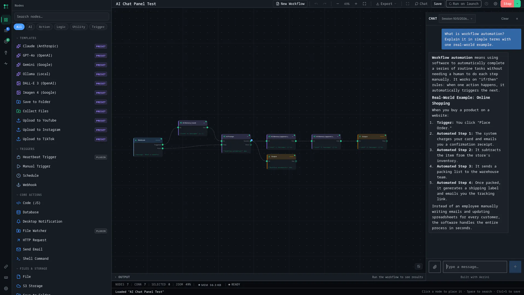Toggle Run on launch
The height and width of the screenshot is (295, 524).
coord(463,4)
